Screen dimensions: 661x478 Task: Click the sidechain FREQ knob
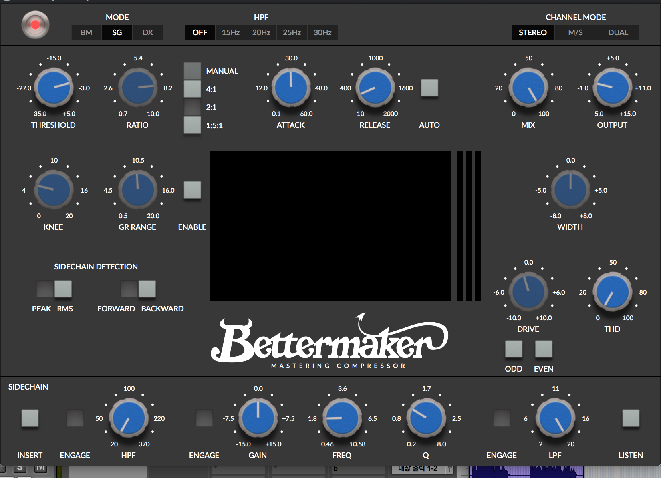(x=343, y=418)
